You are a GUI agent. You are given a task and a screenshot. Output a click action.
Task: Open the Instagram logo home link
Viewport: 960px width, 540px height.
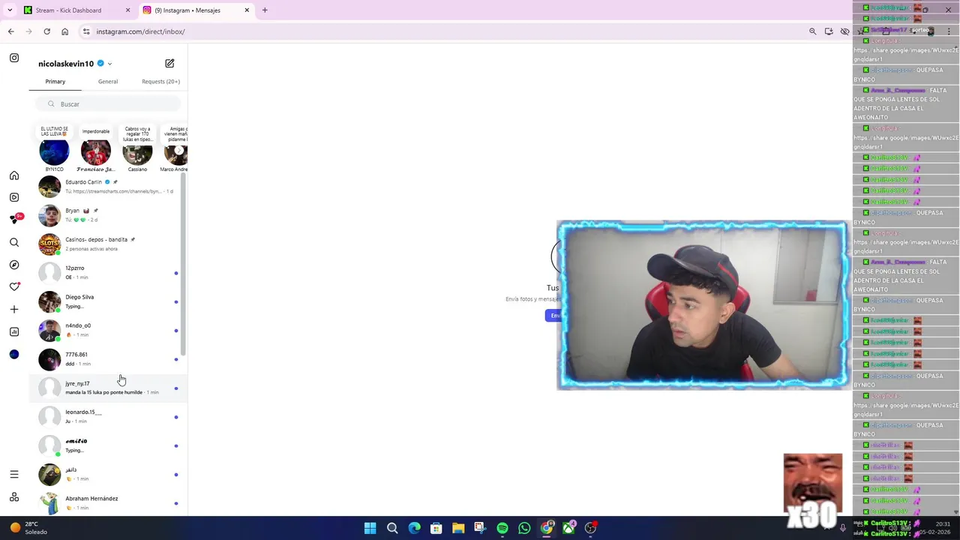point(14,58)
